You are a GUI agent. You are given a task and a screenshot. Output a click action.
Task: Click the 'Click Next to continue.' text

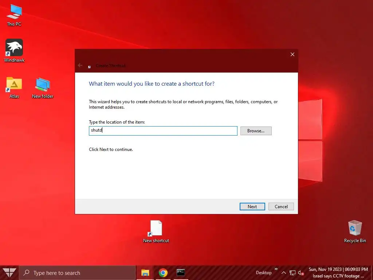pyautogui.click(x=111, y=149)
